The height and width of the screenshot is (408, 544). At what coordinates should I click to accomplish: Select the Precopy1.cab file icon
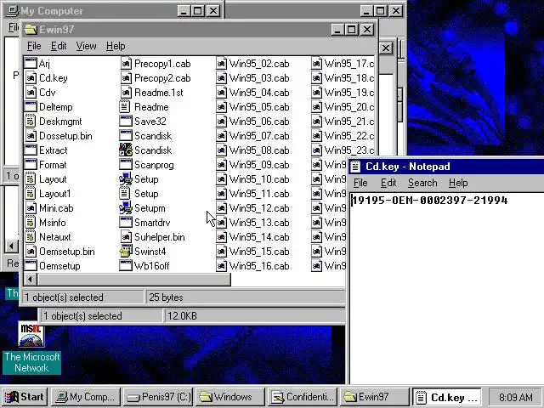126,64
